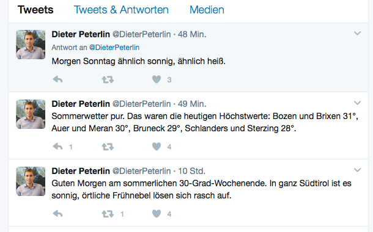Screen dimensions: 373x232
Task: Open options chevron on the 49 Min. tweet
Action: pyautogui.click(x=357, y=103)
